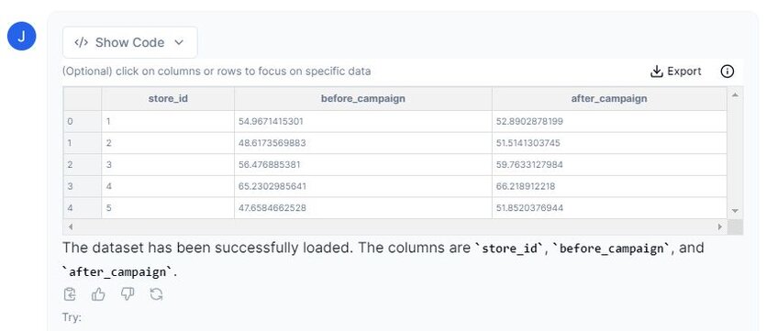Select the before_campaign column header

(363, 98)
